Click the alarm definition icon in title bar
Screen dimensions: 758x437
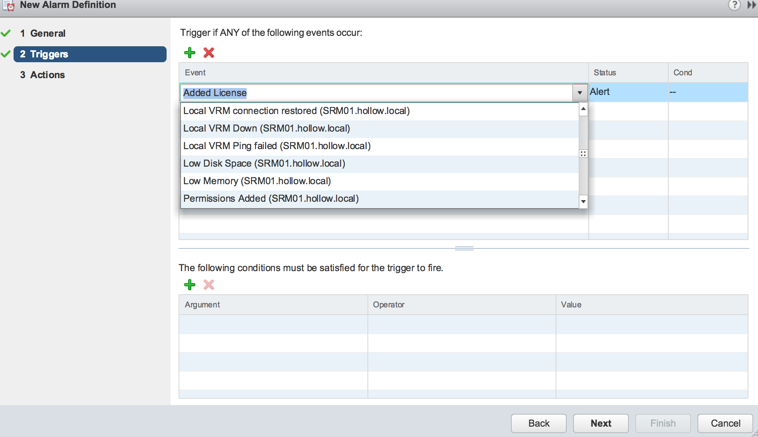pos(8,6)
